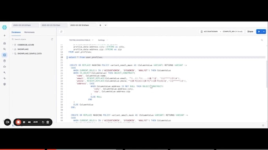This screenshot has height=150, width=268.
Task: Open Home from the left sidebar
Action: click(x=5, y=43)
